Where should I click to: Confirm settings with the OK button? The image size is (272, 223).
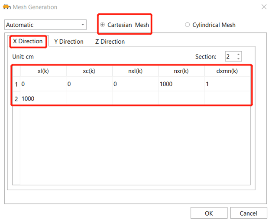point(209,213)
